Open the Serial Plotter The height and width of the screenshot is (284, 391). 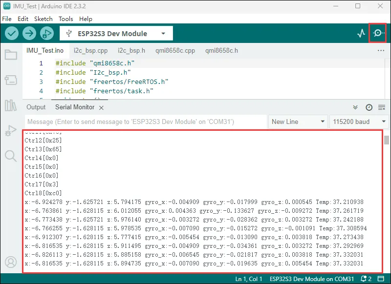(361, 33)
